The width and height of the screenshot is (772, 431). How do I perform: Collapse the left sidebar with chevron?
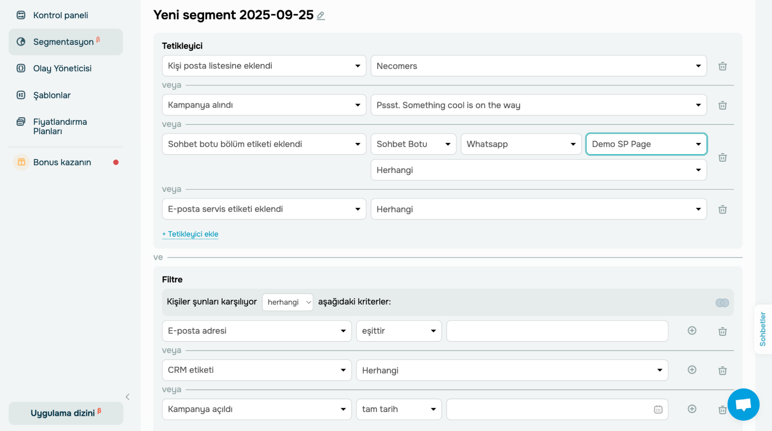pyautogui.click(x=127, y=397)
